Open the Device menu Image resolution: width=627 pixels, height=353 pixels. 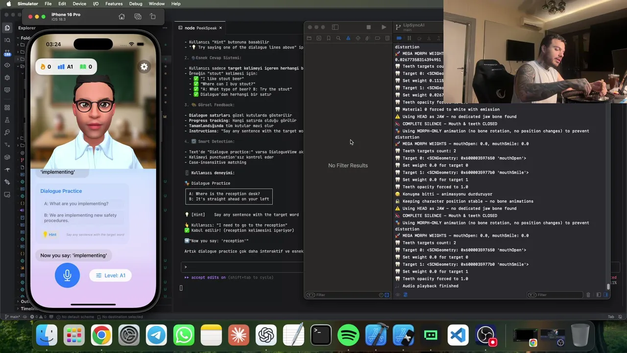pyautogui.click(x=79, y=3)
